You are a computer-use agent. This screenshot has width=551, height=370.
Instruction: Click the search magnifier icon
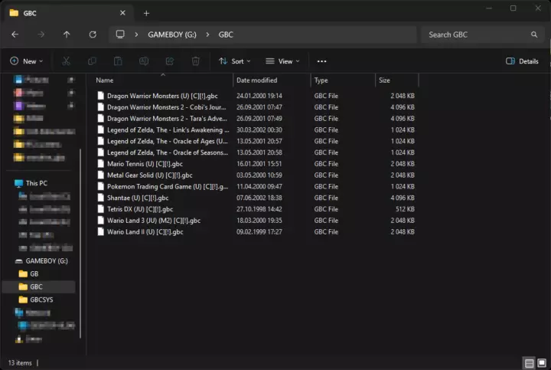[x=534, y=34]
